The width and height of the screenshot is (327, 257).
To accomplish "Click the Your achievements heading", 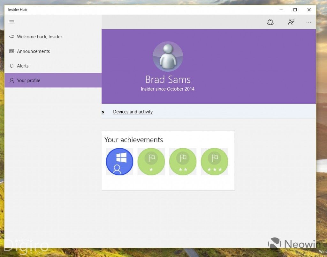I will click(x=134, y=140).
